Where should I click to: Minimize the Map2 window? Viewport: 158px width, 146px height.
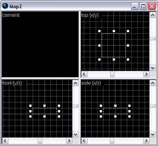(135, 6)
